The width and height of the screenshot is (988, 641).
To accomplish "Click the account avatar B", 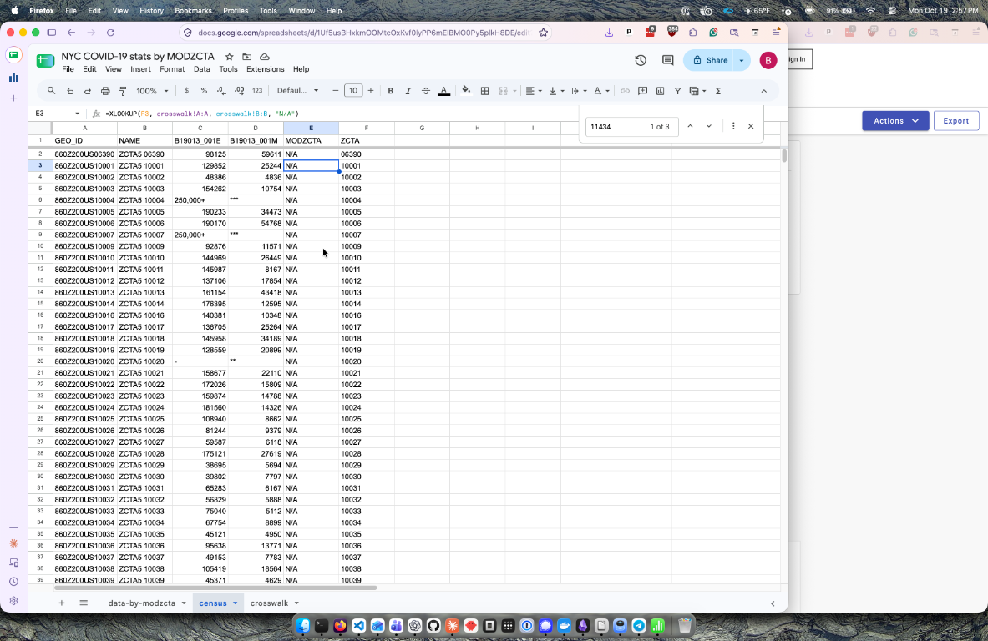I will [768, 60].
